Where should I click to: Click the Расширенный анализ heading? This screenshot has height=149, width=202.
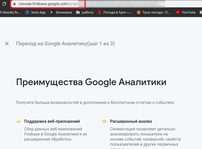click(131, 121)
